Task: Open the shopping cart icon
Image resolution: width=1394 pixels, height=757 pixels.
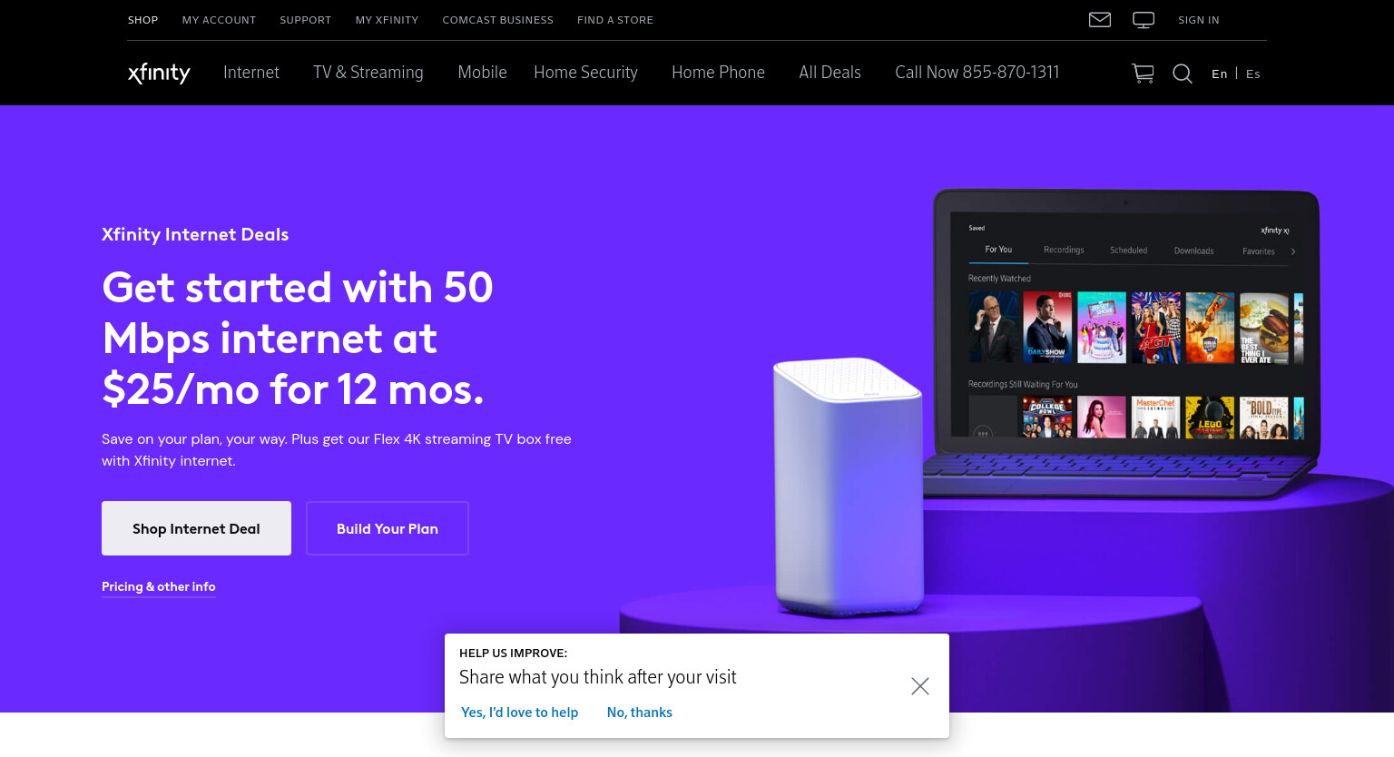Action: coord(1143,74)
